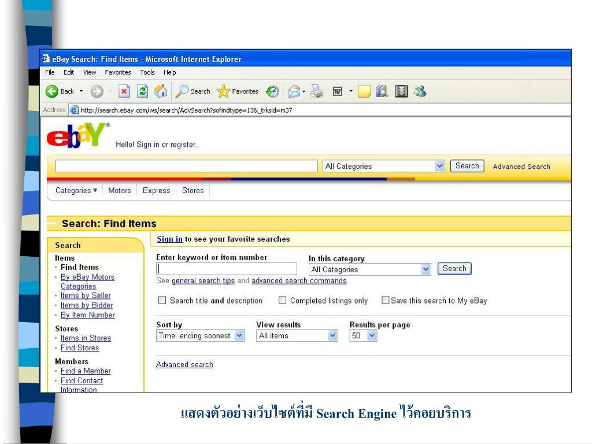Open the Tools menu
The width and height of the screenshot is (592, 444).
tap(147, 72)
